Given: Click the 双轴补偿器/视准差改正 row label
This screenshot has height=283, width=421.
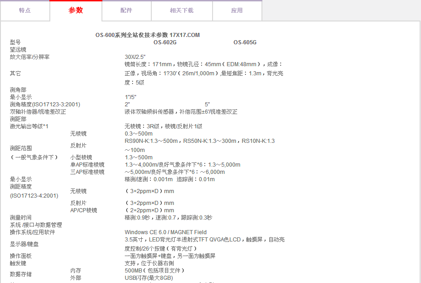Looking at the screenshot, I should [38, 112].
